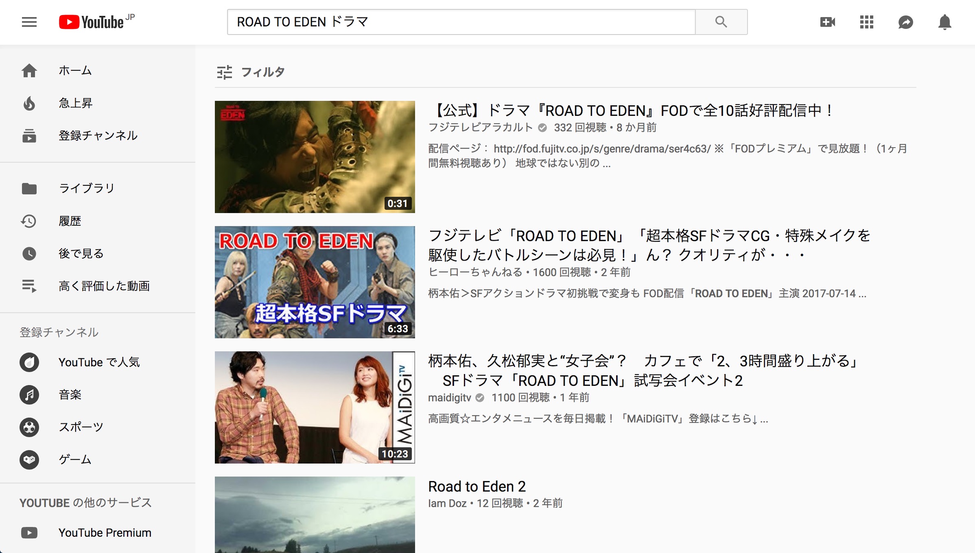
Task: Open the create video camera icon
Action: pyautogui.click(x=828, y=22)
